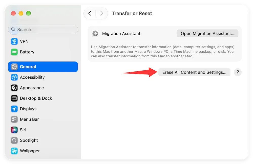The width and height of the screenshot is (253, 164).
Task: Focus the Search input field
Action: point(43,30)
